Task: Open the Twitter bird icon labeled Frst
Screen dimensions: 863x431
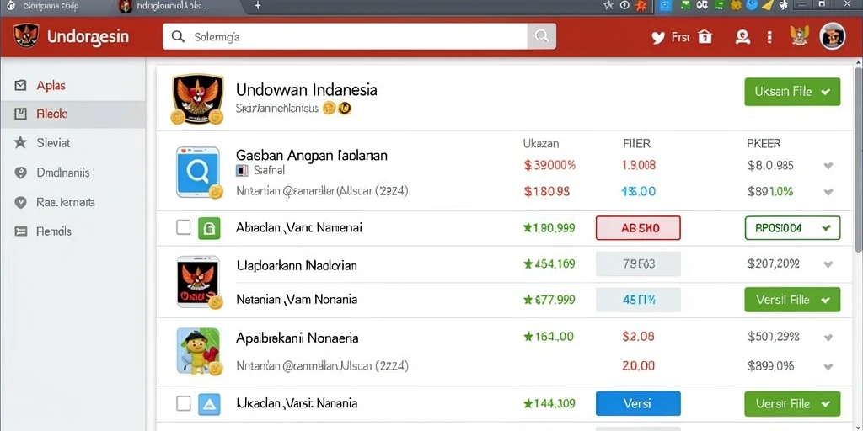Action: pos(658,37)
